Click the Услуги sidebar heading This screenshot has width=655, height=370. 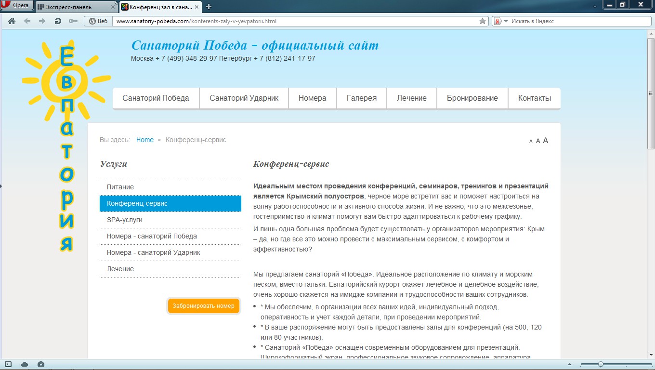click(114, 164)
